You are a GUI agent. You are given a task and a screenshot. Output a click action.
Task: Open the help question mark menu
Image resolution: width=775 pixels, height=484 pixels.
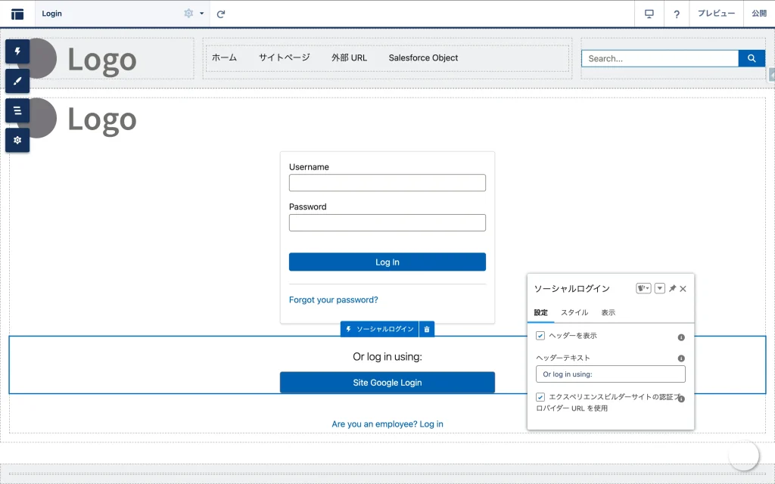(x=677, y=14)
